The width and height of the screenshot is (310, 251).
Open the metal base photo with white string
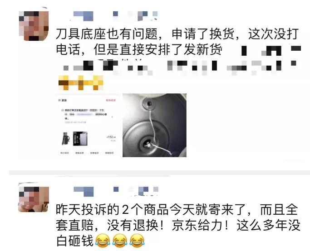[154, 125]
